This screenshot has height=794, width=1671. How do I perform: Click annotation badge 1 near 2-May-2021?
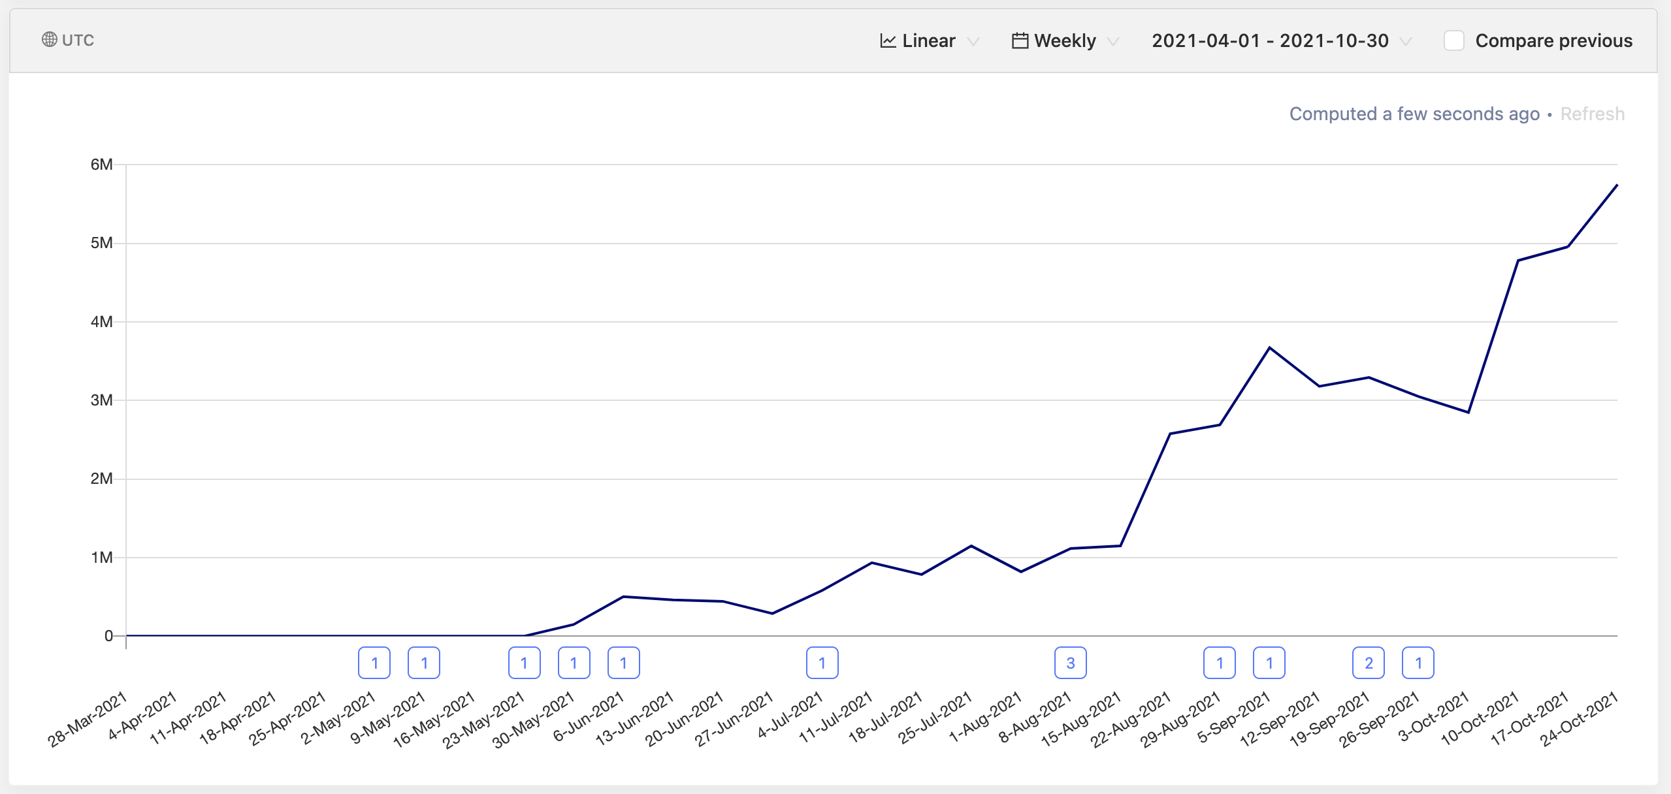point(374,663)
